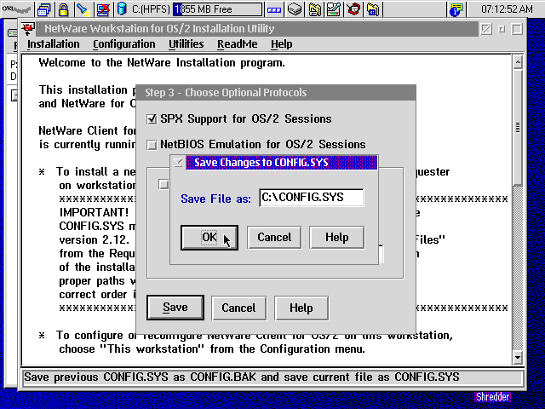The width and height of the screenshot is (545, 409).
Task: Click the Save Changes to CONFIG.SYS title bar
Action: (x=282, y=163)
